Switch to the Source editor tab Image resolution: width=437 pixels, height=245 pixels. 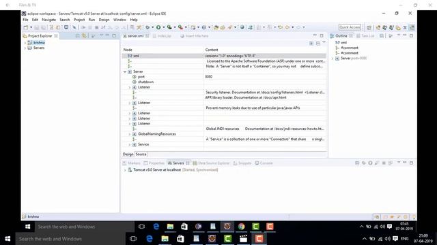pos(141,154)
